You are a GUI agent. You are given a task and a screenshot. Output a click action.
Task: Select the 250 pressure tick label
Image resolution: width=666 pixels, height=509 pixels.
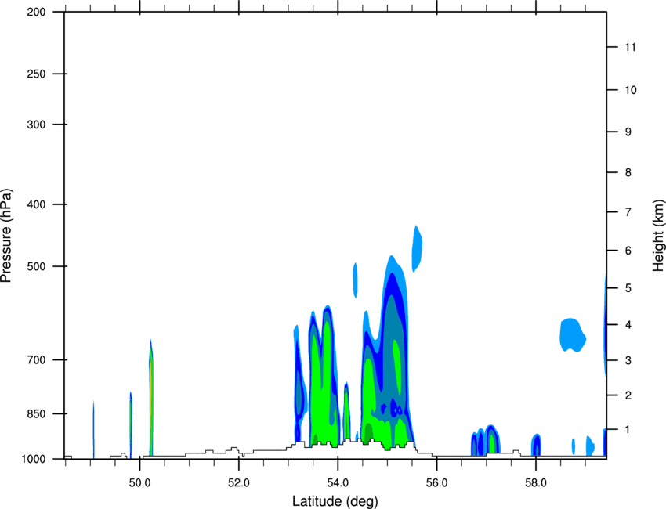coord(36,74)
